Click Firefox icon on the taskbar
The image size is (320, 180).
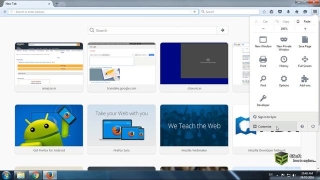tap(50, 175)
